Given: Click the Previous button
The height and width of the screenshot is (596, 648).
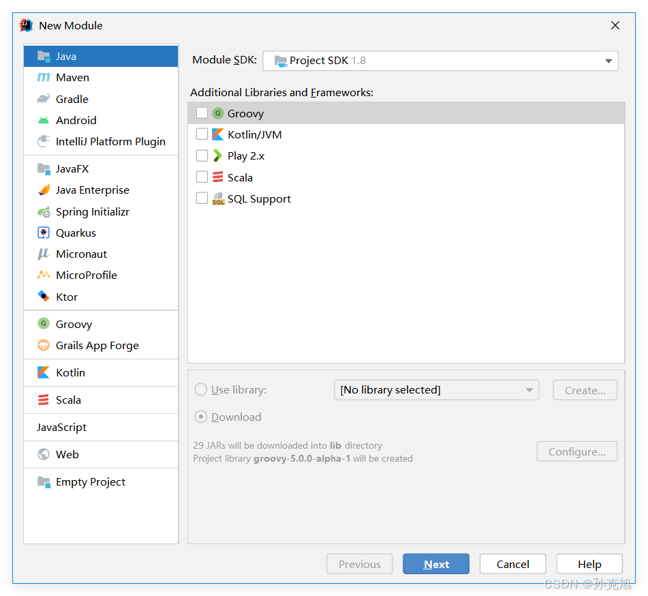Looking at the screenshot, I should pos(360,564).
